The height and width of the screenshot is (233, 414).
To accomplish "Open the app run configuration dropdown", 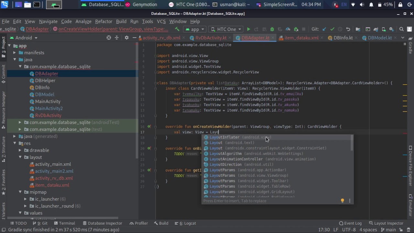I will coord(195,29).
